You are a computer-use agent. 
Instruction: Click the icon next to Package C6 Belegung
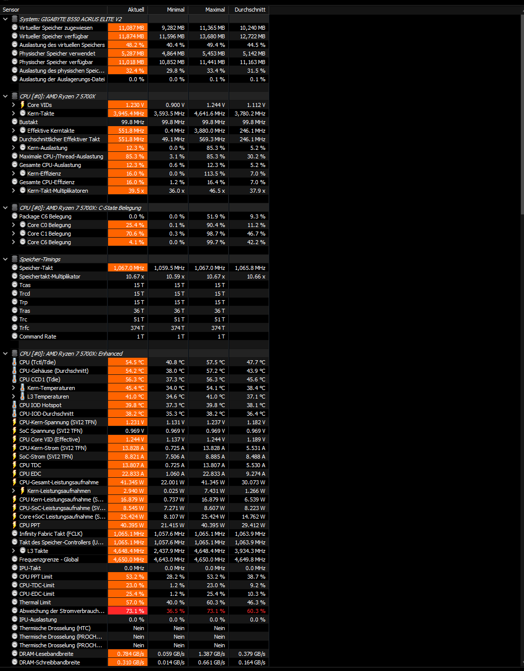click(15, 216)
